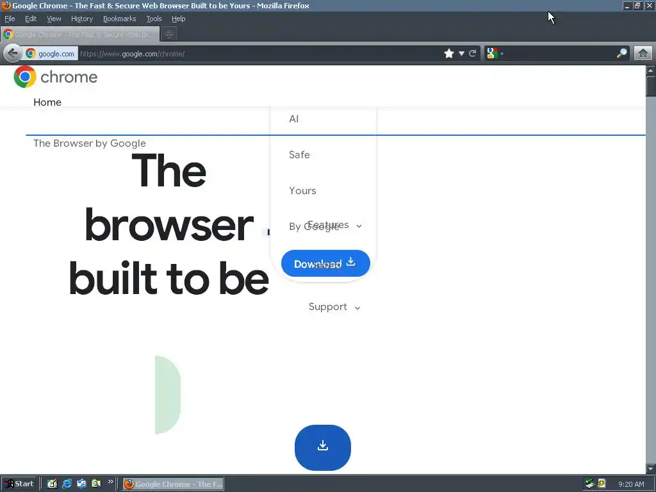Open the Tools menu

pyautogui.click(x=154, y=19)
